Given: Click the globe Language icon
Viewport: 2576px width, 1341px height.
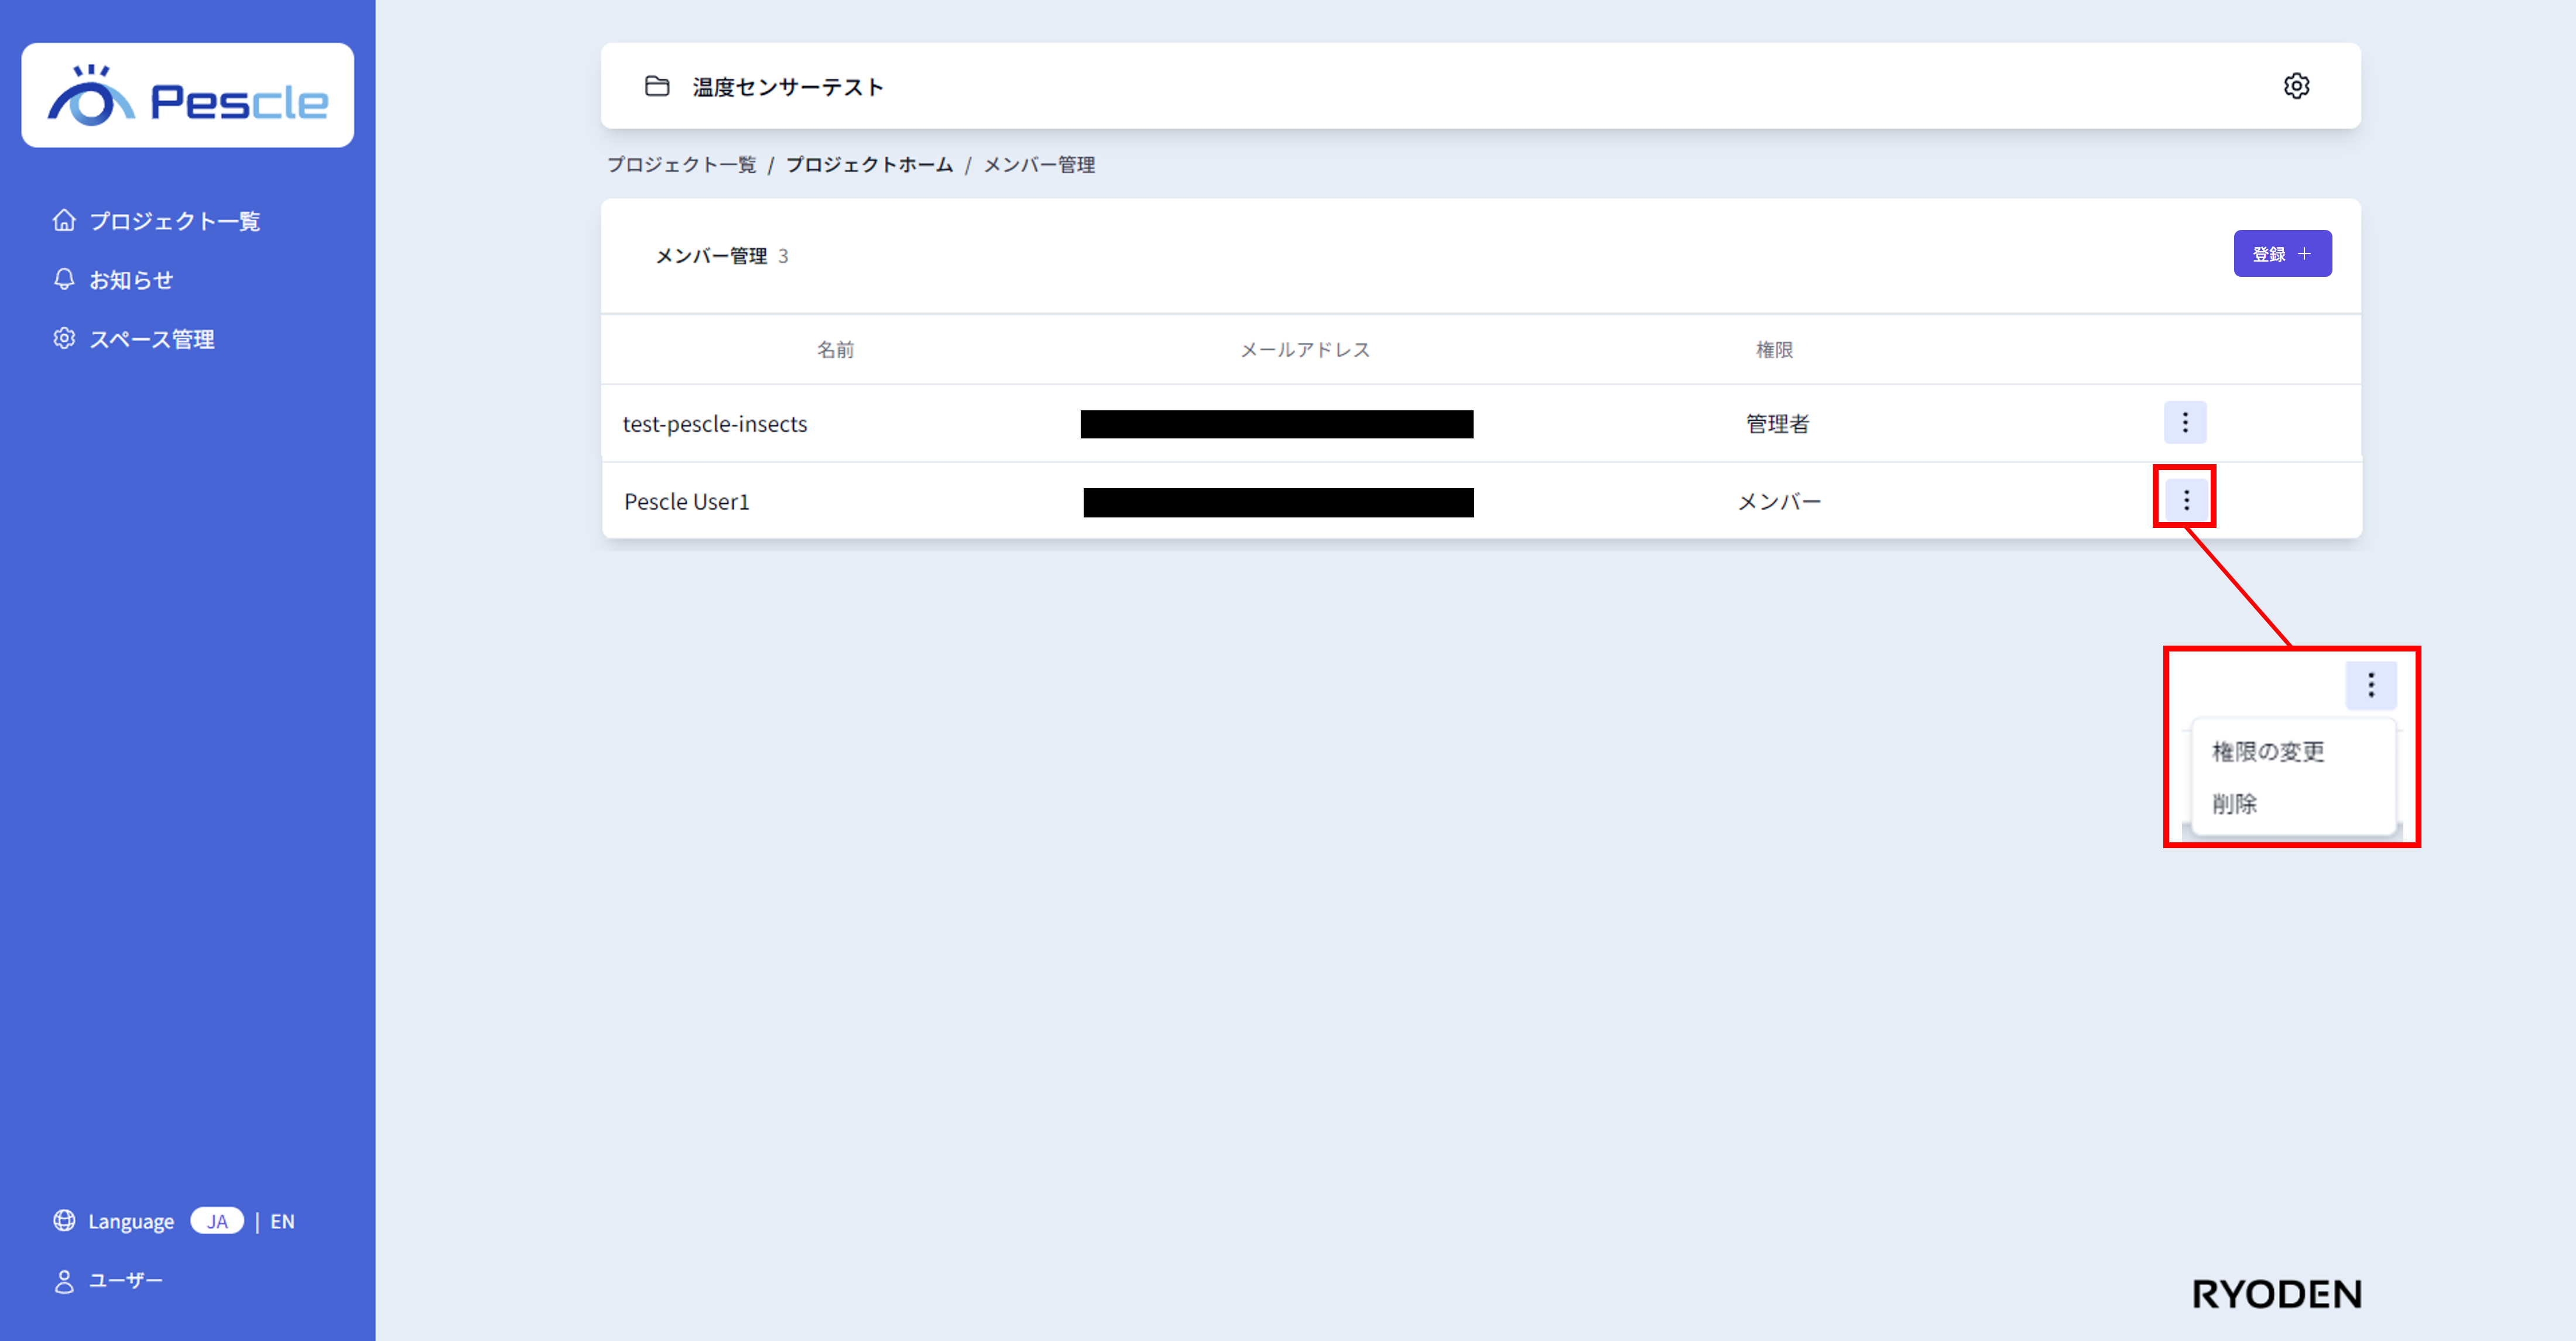Looking at the screenshot, I should coord(64,1220).
